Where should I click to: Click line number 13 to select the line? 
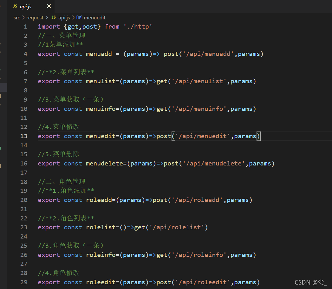tap(24, 136)
